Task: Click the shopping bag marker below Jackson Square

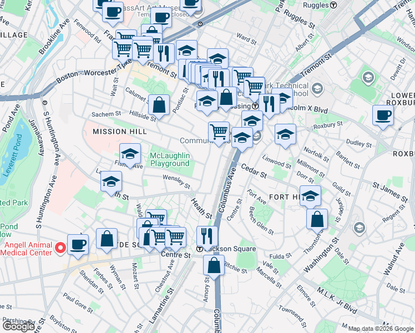Action: pos(214,267)
